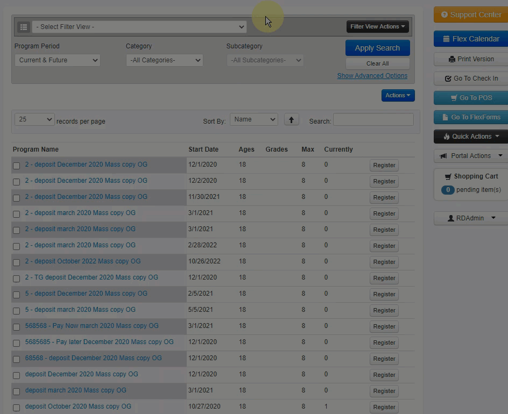Click into the Search text field
The image size is (508, 414).
[x=373, y=119]
